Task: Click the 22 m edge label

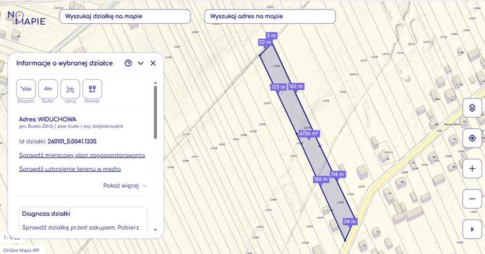Action: tap(265, 42)
